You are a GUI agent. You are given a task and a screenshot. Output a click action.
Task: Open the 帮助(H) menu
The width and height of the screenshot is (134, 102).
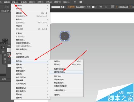[x=66, y=2]
